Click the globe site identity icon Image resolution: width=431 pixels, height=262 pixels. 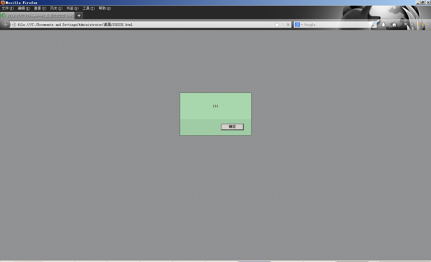(x=14, y=25)
